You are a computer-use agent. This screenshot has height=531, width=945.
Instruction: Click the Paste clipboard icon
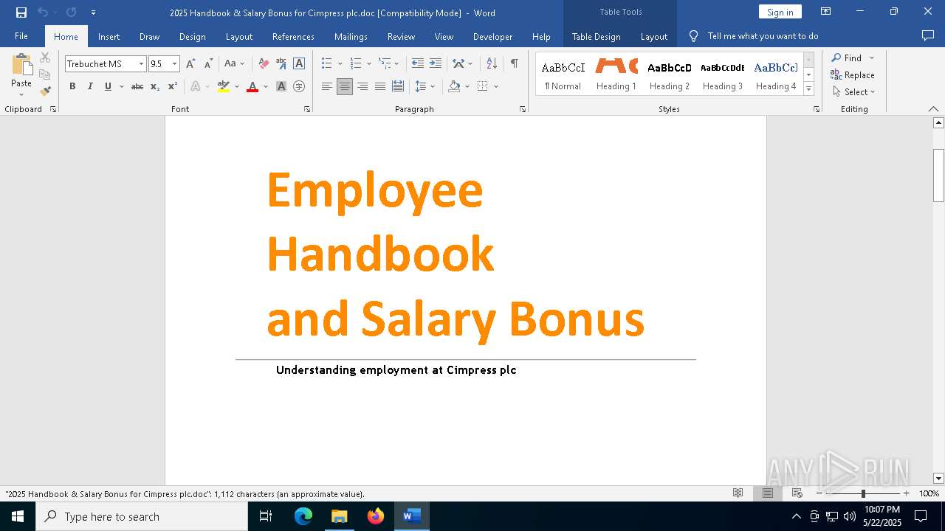click(21, 65)
